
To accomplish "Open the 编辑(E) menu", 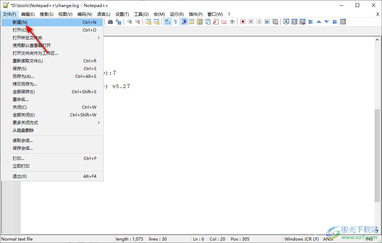I will click(28, 14).
